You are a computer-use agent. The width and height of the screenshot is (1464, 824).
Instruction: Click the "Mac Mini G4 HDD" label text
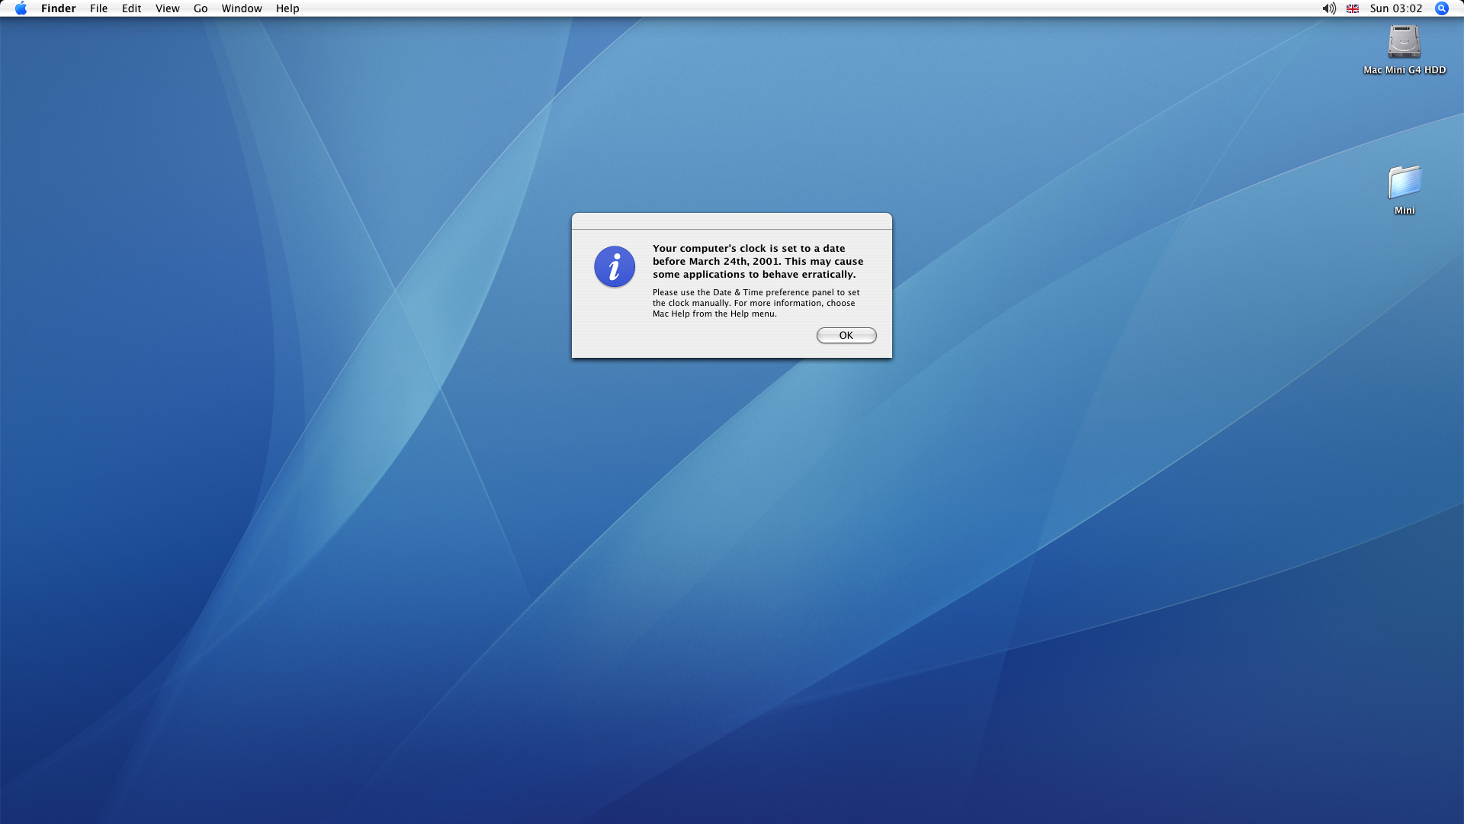coord(1404,70)
